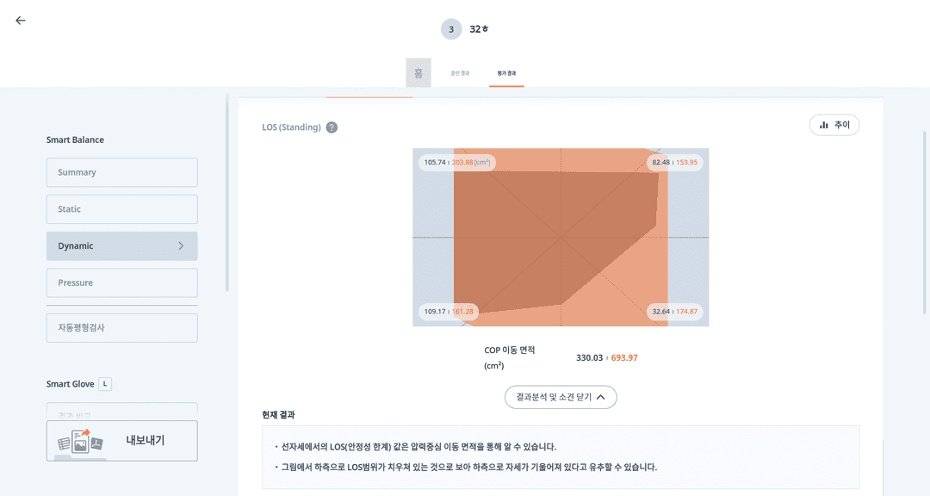Click the top-left value label 105.74

pyautogui.click(x=436, y=163)
